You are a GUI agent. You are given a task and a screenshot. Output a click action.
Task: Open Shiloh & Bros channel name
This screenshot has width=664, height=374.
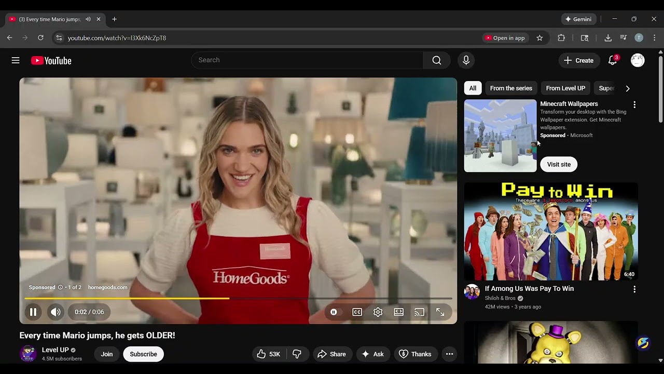(500, 299)
